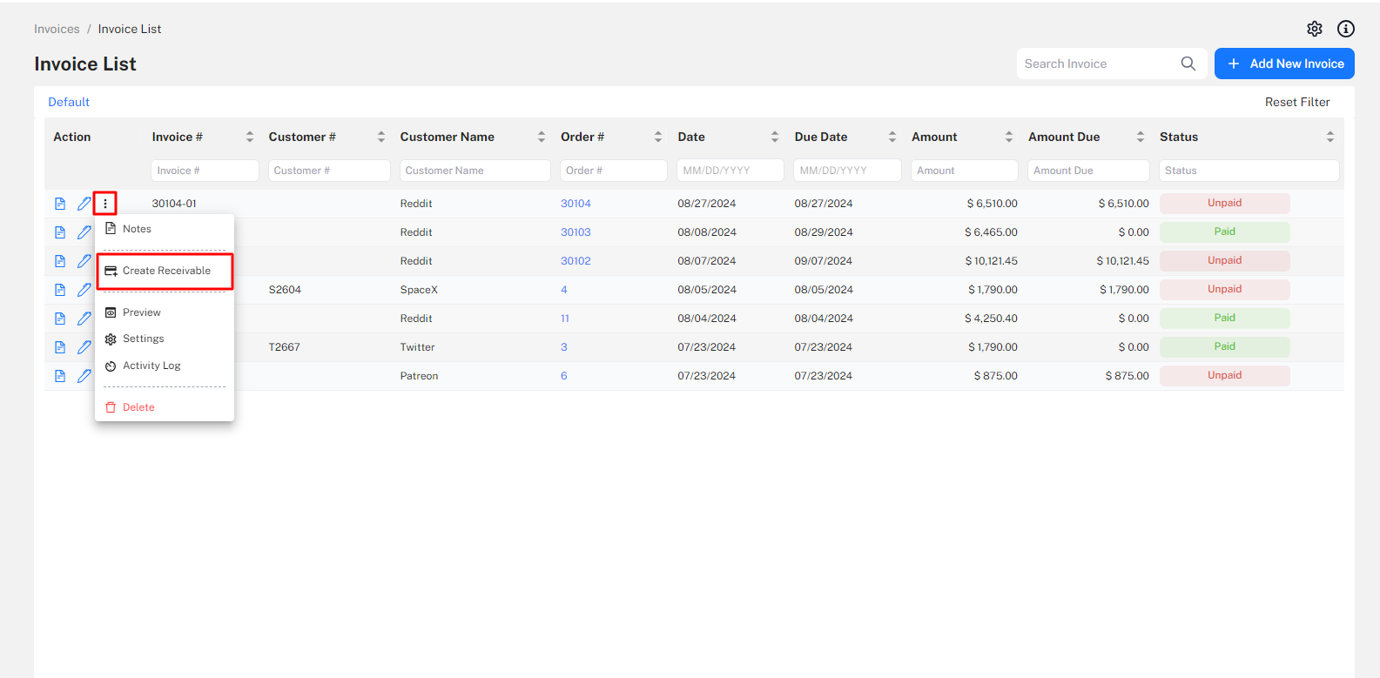Sort by Order # column arrows

coord(658,137)
